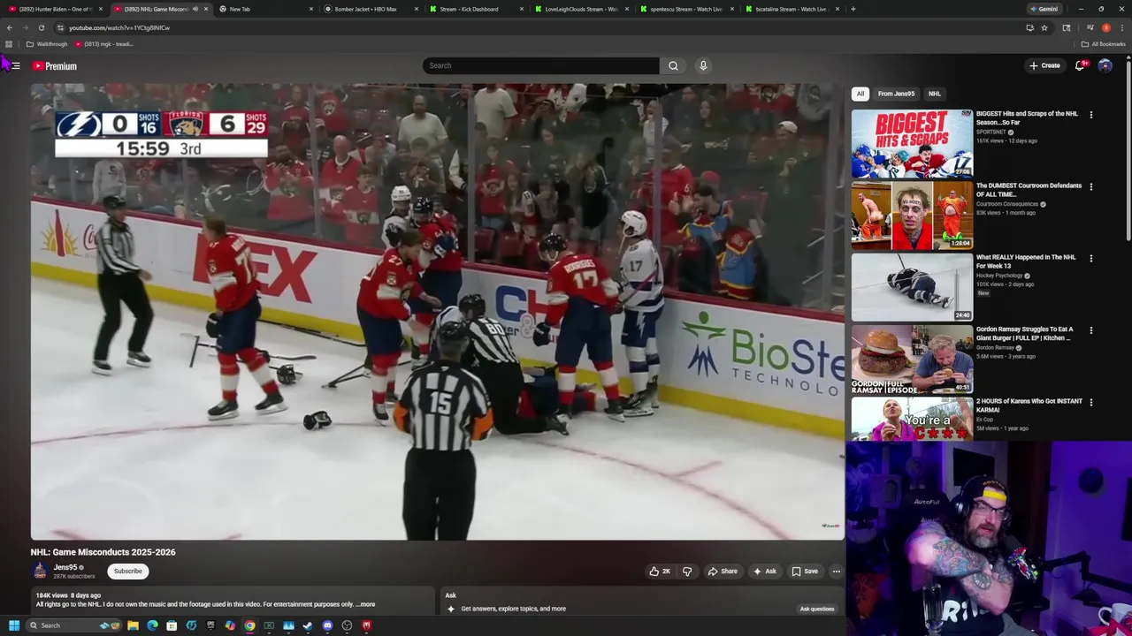Open Chrome profile avatar
The image size is (1132, 636).
[x=1105, y=27]
